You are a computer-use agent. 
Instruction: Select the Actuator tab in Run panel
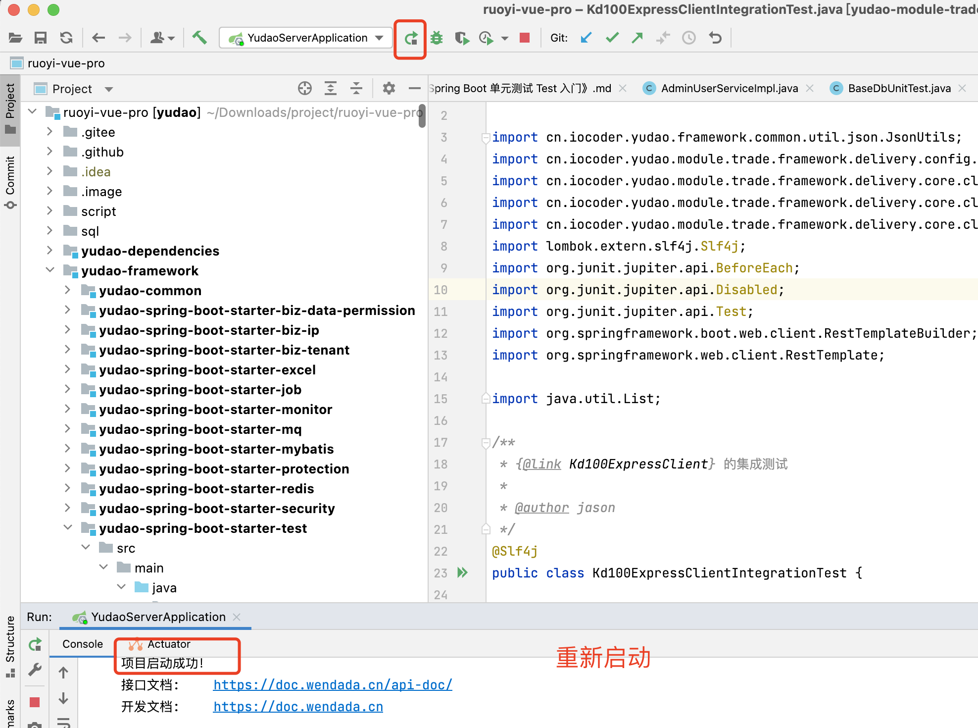(160, 644)
